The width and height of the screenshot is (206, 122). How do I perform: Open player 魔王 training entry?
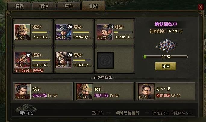click(x=104, y=91)
